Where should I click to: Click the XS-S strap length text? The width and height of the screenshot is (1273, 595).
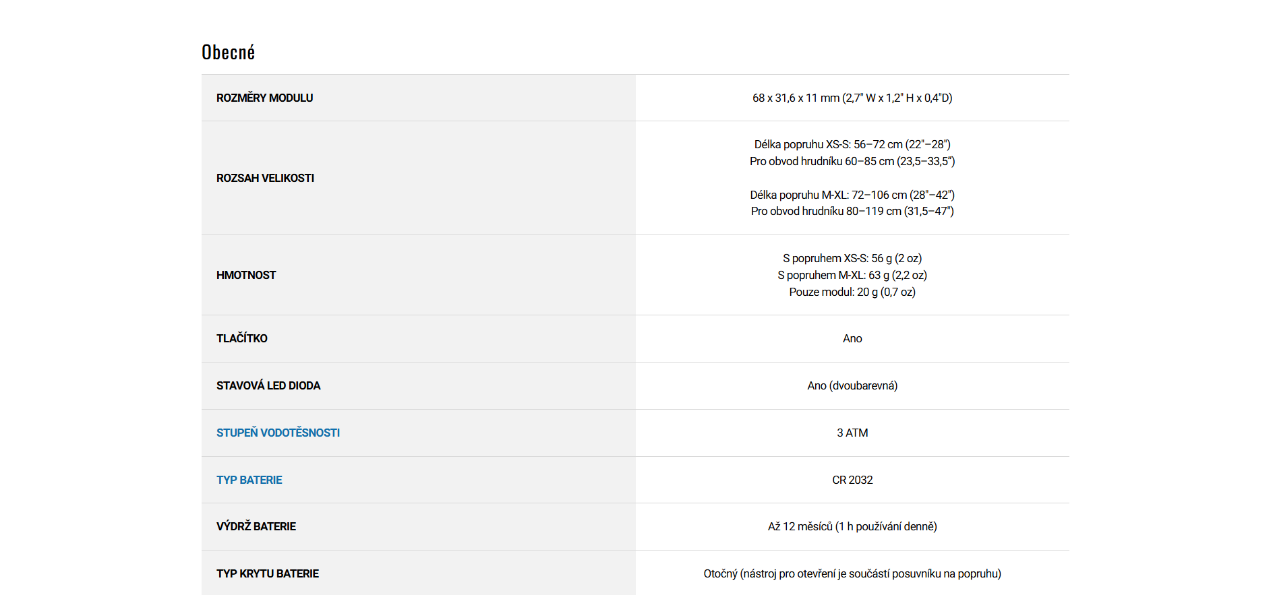852,144
